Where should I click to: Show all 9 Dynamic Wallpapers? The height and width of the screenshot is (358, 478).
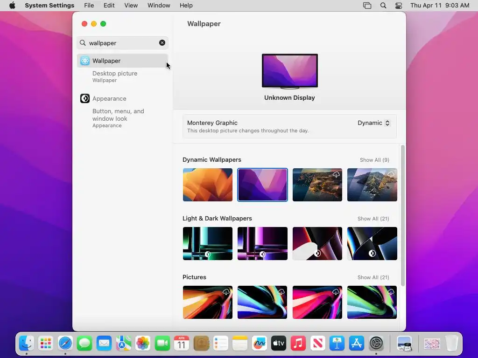[x=374, y=160]
